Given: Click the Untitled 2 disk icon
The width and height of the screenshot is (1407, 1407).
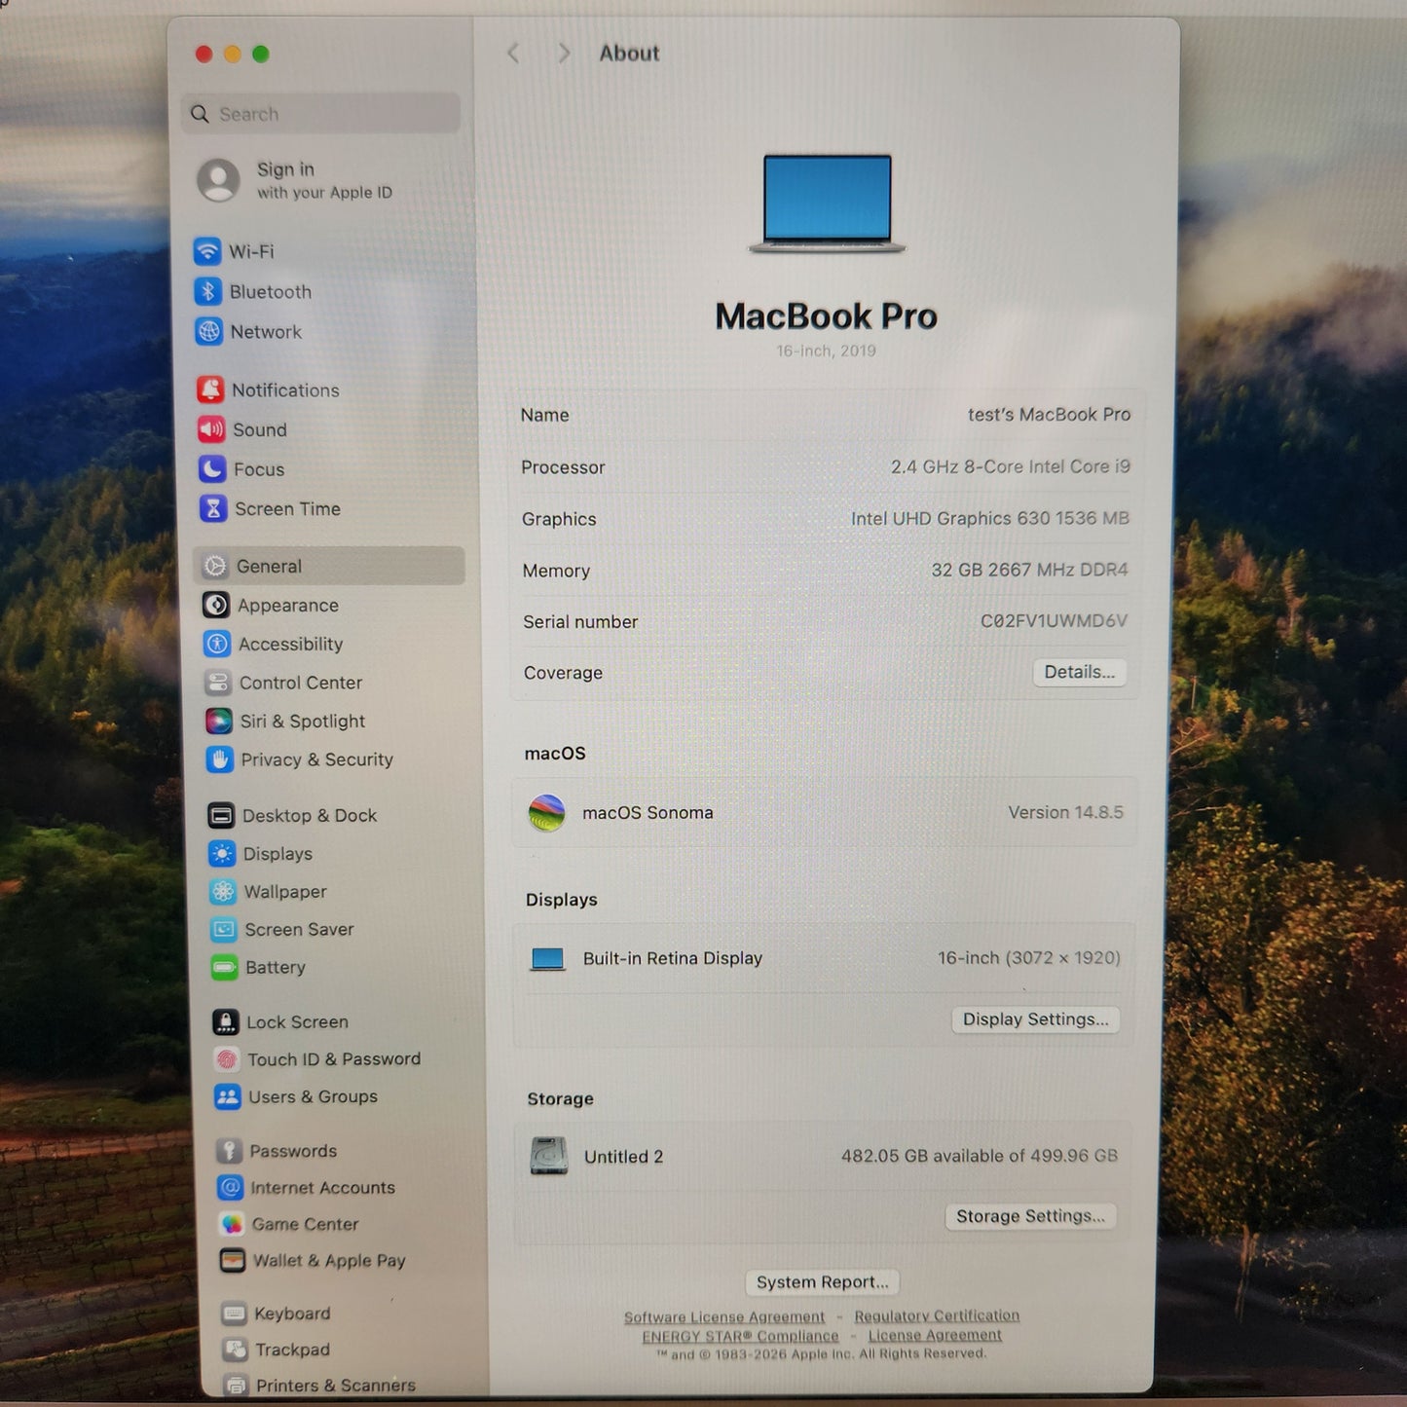Looking at the screenshot, I should [x=549, y=1156].
